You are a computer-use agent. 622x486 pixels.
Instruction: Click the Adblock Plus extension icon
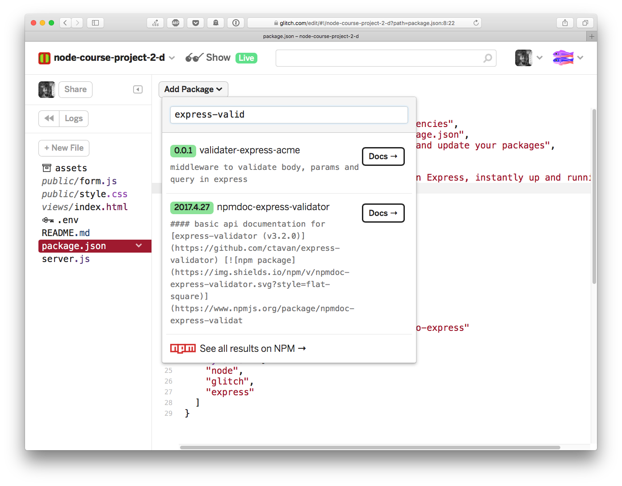coord(176,23)
